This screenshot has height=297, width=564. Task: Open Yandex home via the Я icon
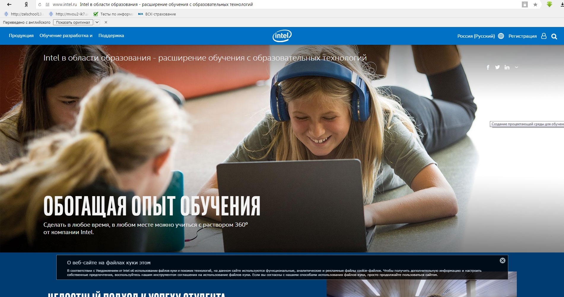click(26, 4)
